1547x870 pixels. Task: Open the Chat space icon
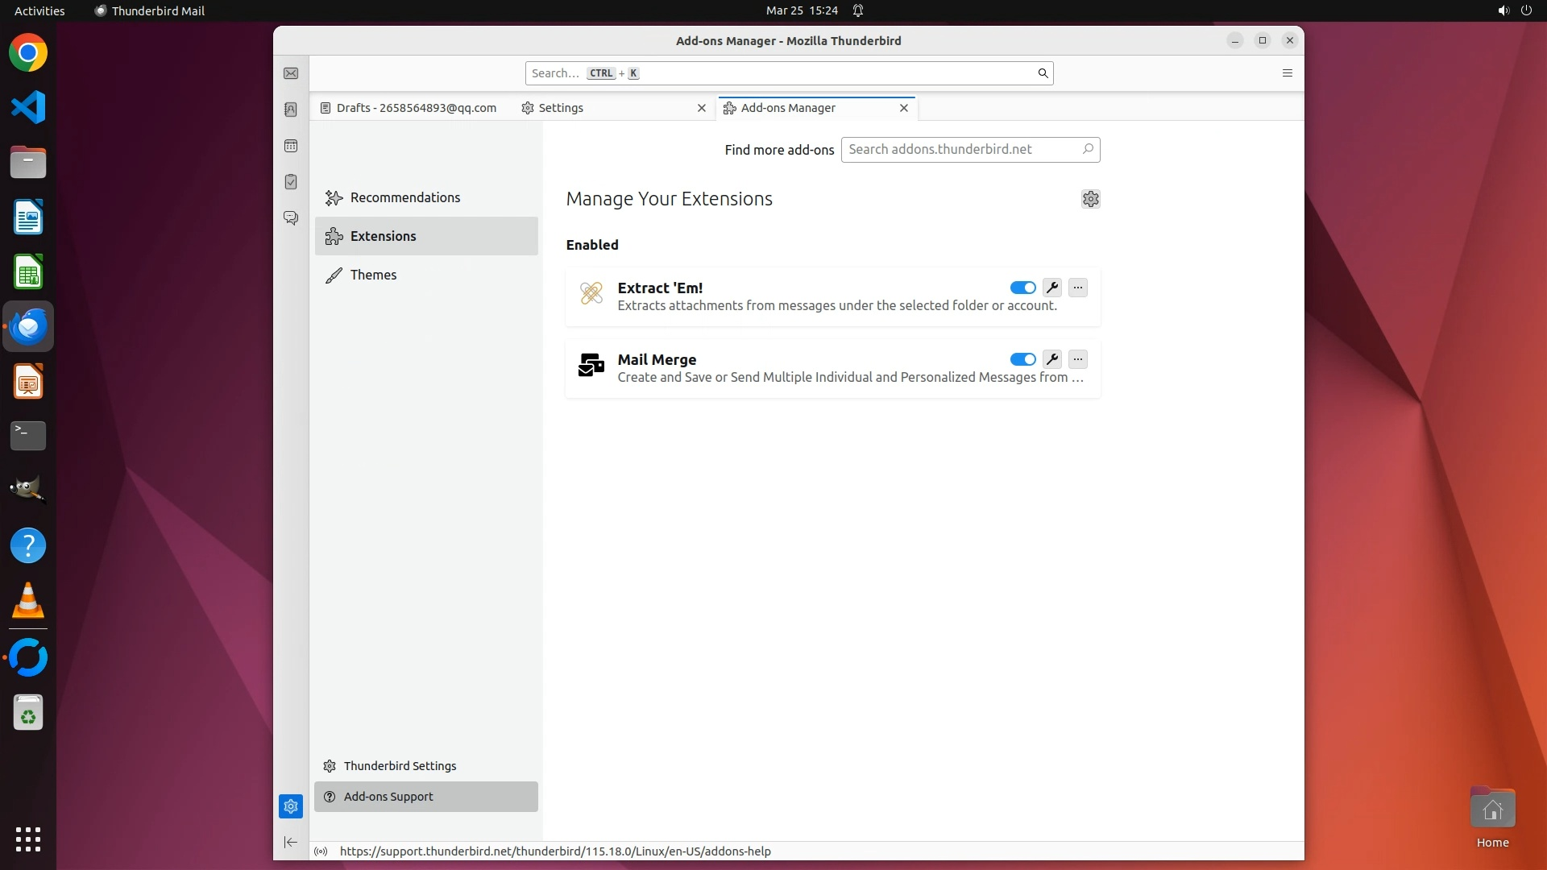291,218
